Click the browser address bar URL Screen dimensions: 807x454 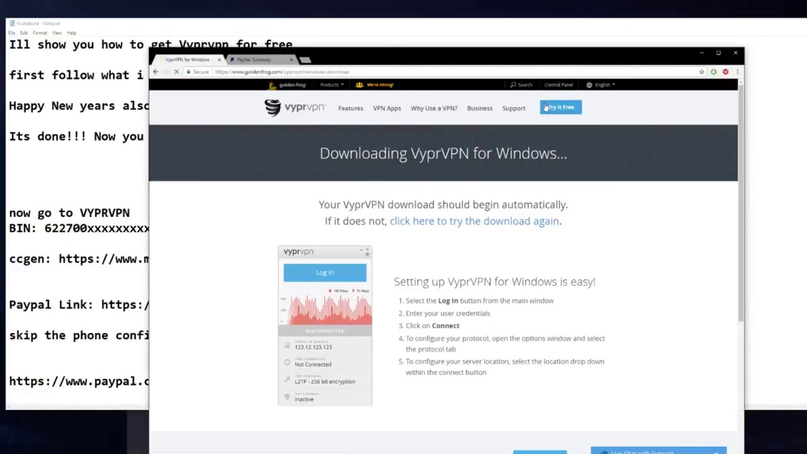[x=282, y=72]
